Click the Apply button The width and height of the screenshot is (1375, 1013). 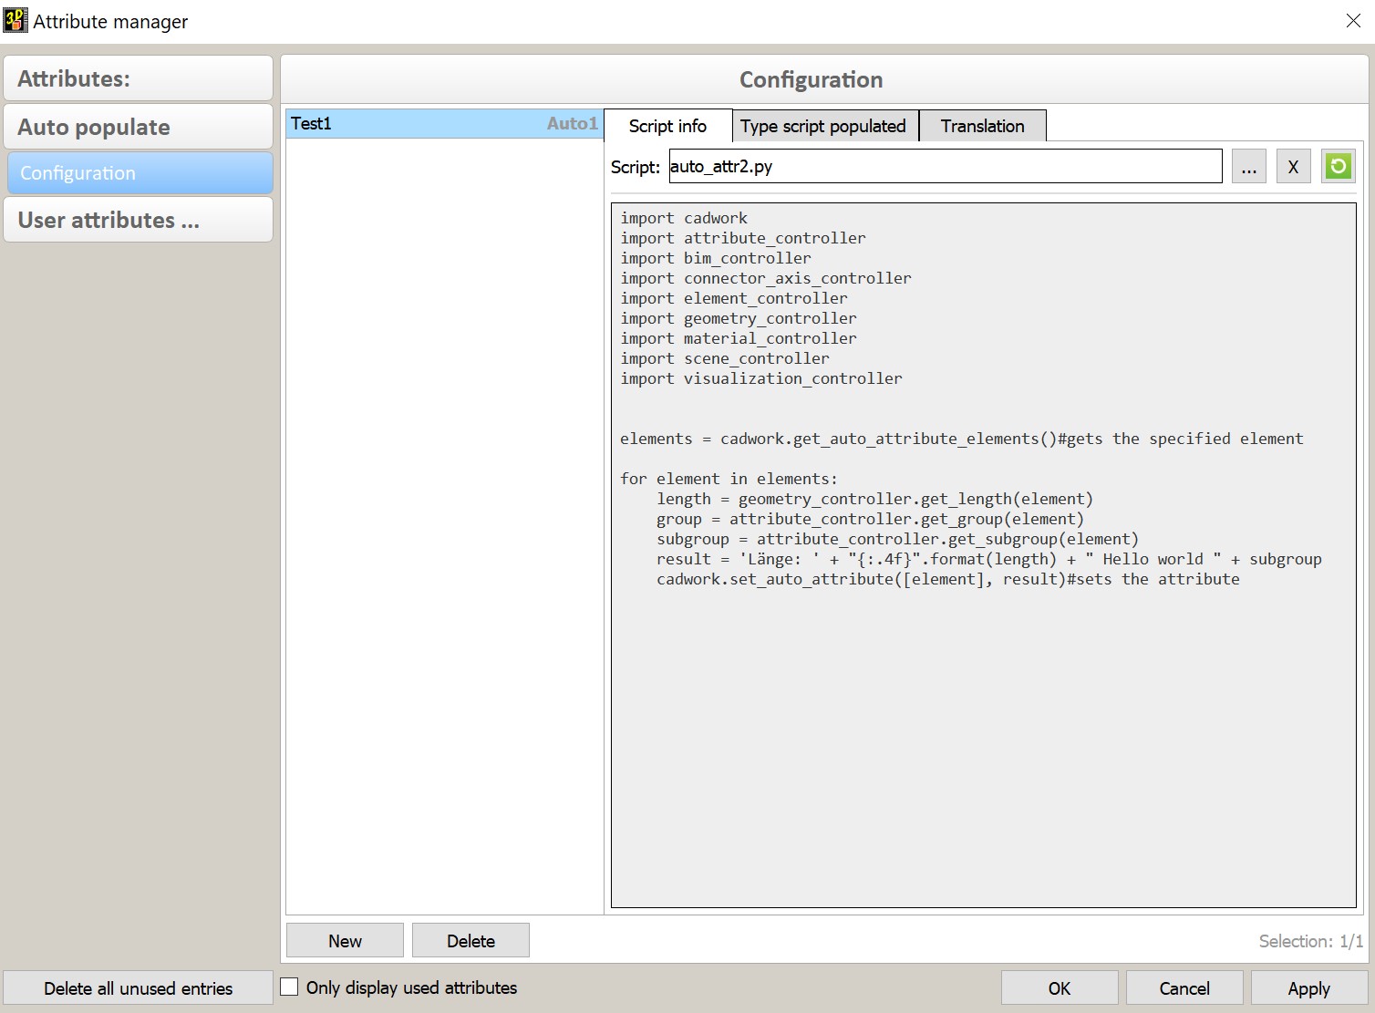[1309, 987]
